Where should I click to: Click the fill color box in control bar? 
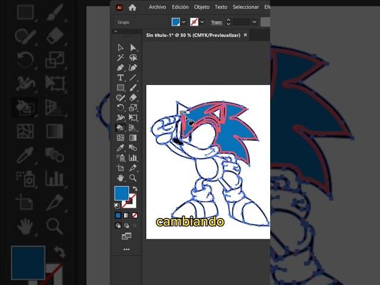(x=176, y=22)
